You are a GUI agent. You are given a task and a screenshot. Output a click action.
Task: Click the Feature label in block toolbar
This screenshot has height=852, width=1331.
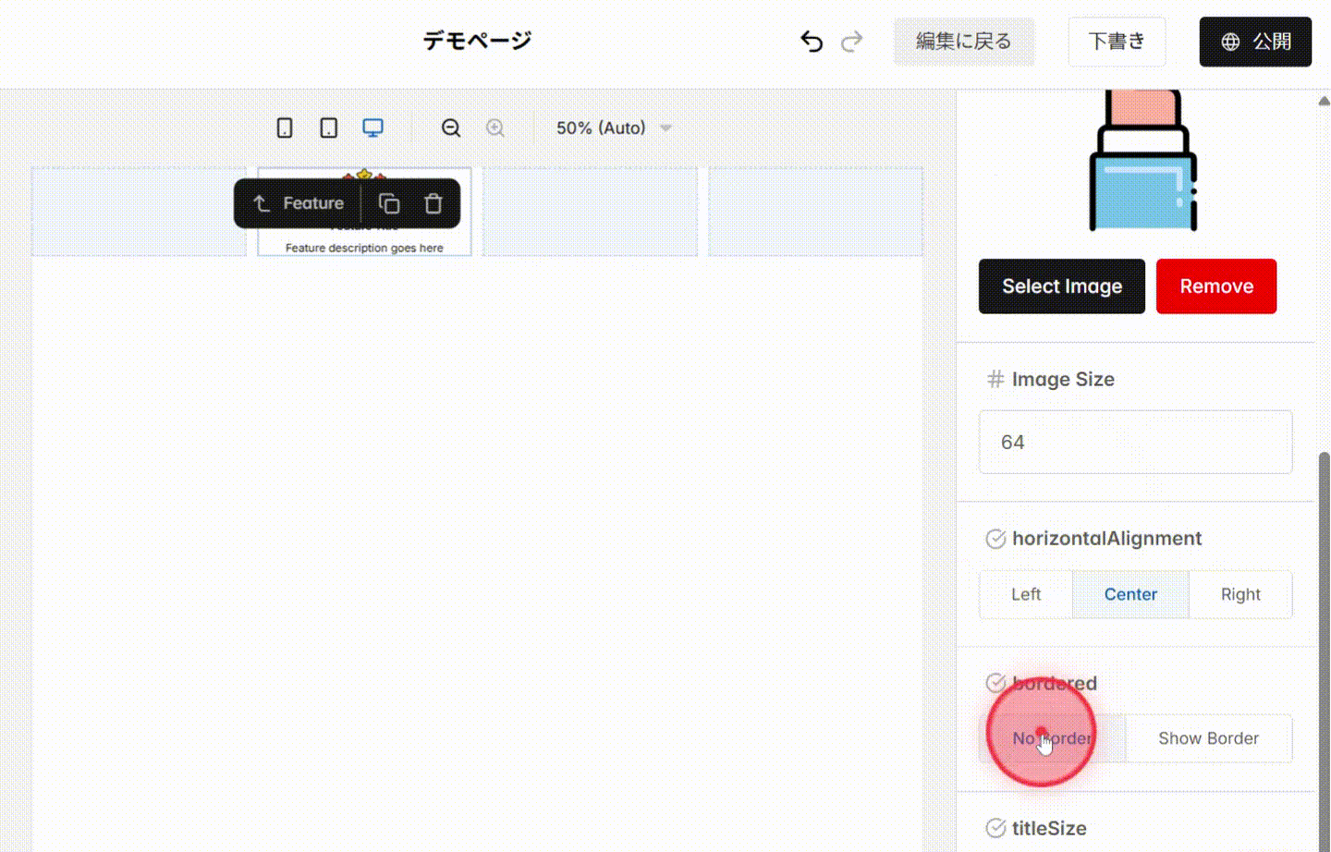click(x=313, y=203)
